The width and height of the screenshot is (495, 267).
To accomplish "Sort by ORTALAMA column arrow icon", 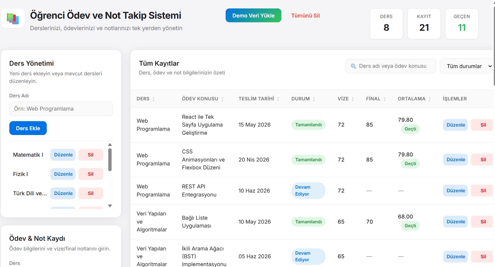I will click(x=430, y=99).
